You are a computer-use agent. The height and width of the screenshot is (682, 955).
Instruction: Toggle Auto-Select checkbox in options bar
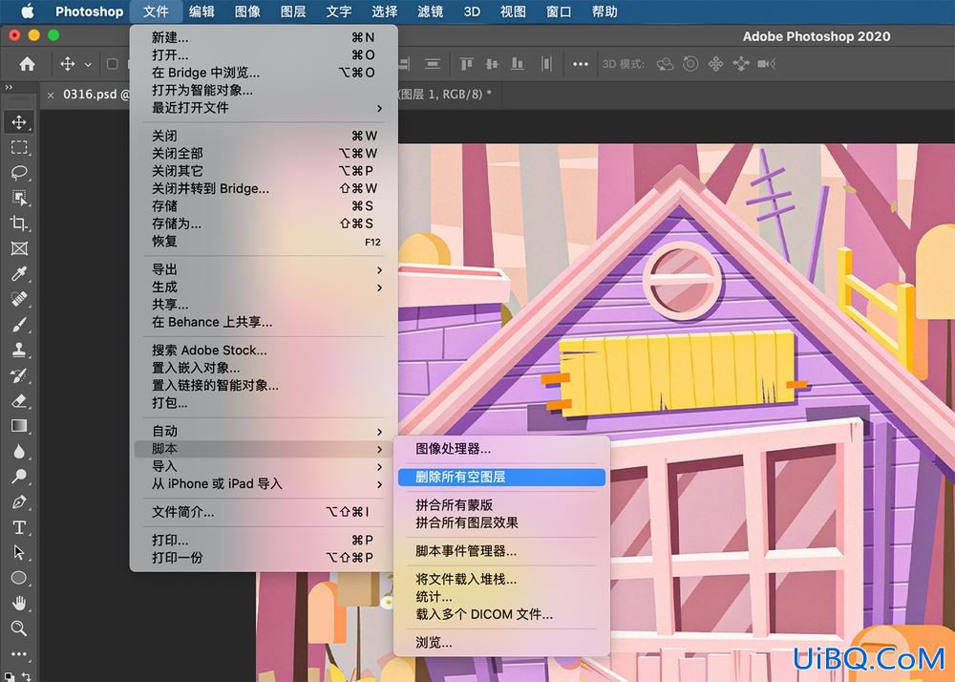[x=112, y=64]
